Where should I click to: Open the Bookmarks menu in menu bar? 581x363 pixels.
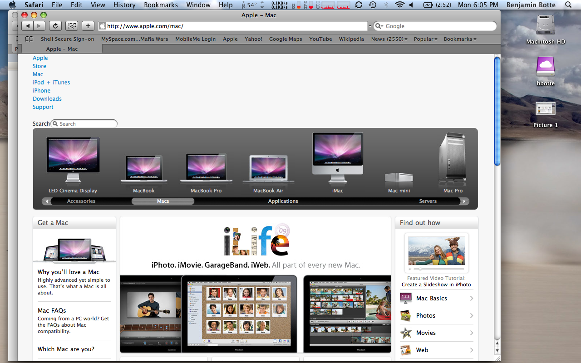161,5
